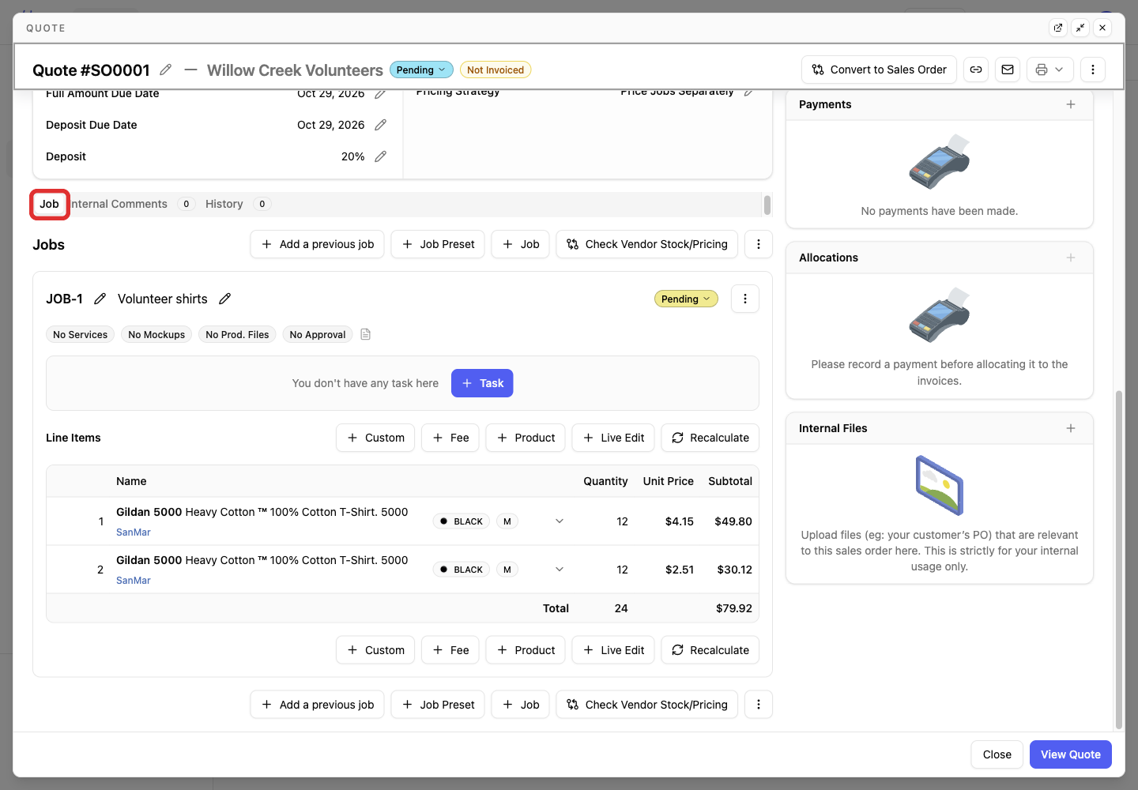
Task: Open the History tab
Action: [x=238, y=204]
